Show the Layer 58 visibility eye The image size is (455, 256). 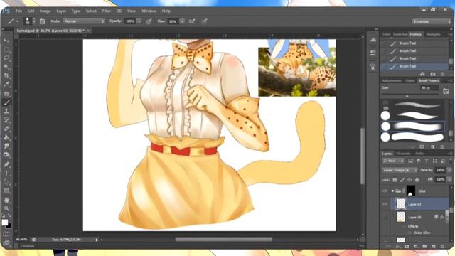385,217
